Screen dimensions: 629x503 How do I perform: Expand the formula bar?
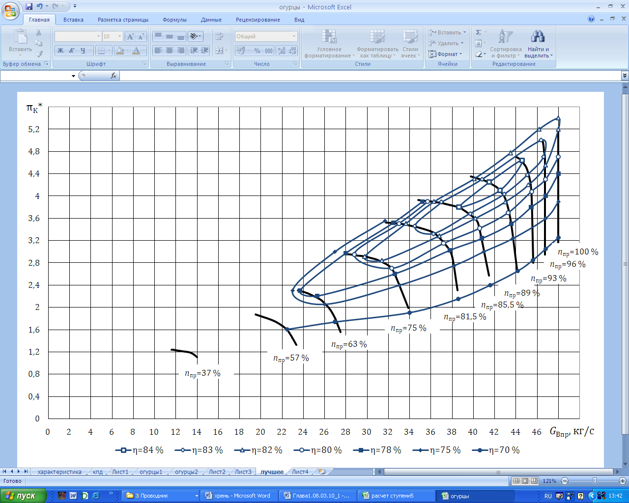pos(625,76)
